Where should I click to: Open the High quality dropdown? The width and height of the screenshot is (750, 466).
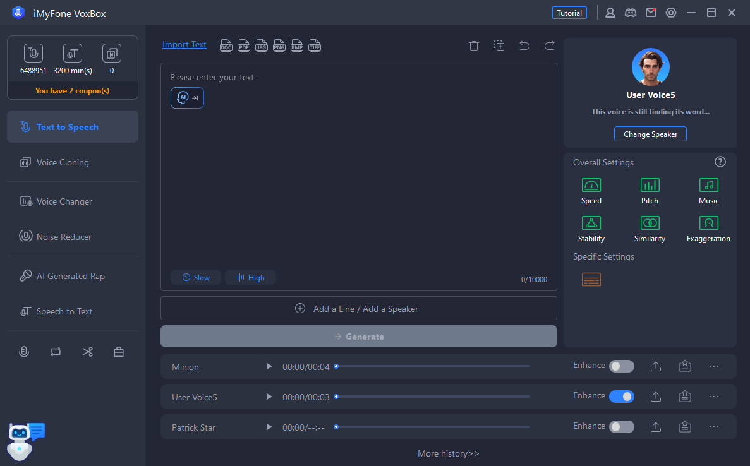click(250, 277)
